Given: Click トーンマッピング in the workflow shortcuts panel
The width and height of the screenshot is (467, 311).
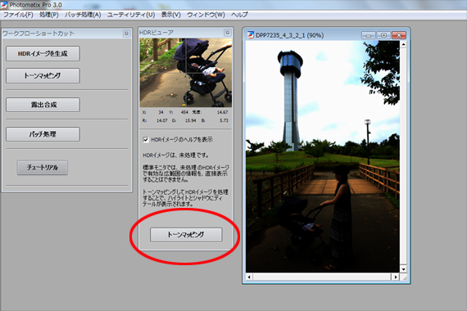Looking at the screenshot, I should coord(43,75).
